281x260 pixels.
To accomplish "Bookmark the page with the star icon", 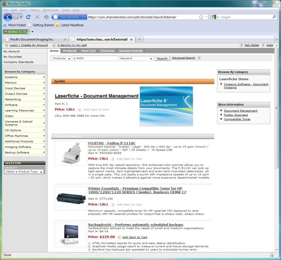I will tap(201, 17).
